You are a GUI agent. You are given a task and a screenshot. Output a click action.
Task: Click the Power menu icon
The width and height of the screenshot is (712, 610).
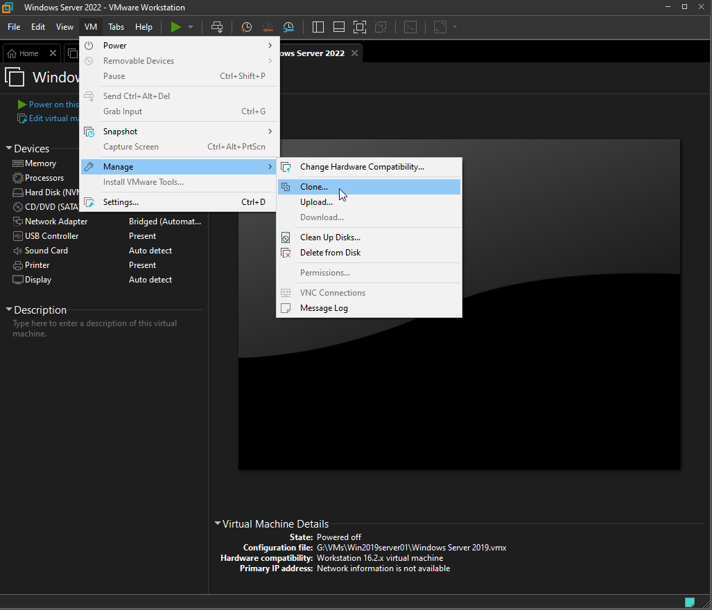tap(89, 46)
